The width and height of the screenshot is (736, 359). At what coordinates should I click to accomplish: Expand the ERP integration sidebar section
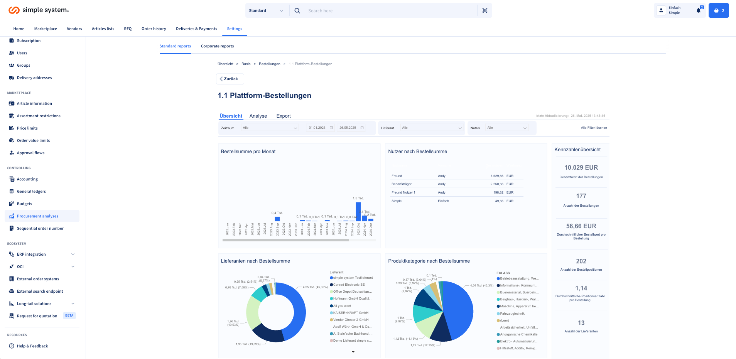pyautogui.click(x=73, y=254)
